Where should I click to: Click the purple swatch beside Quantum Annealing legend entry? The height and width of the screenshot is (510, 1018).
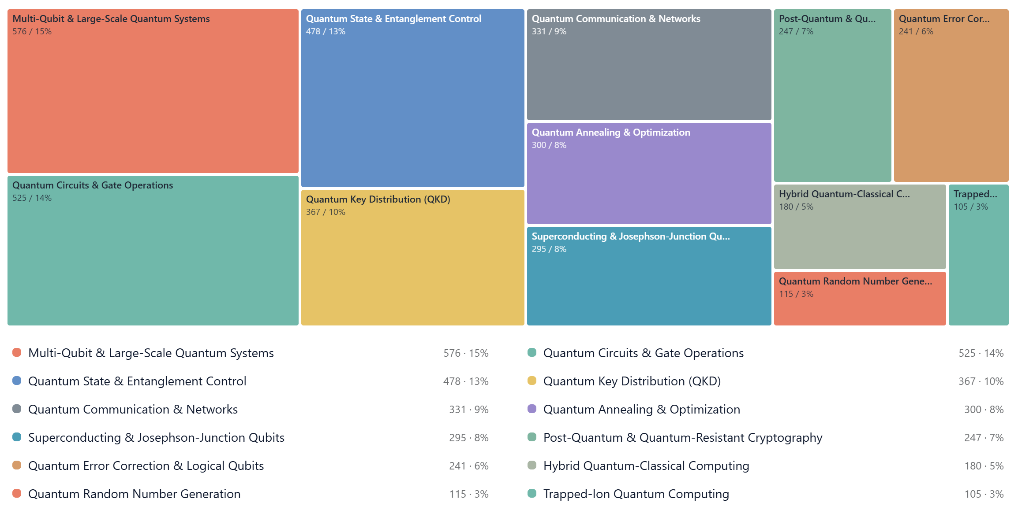(532, 409)
